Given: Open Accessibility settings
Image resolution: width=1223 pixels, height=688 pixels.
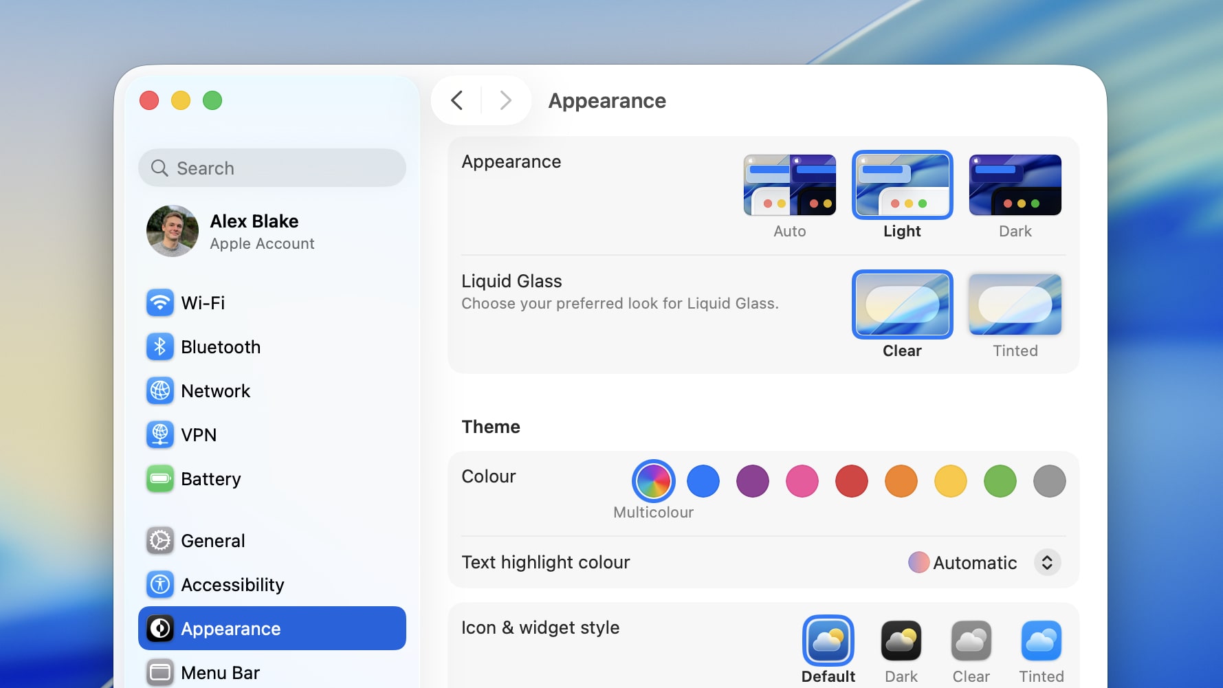Looking at the screenshot, I should (232, 584).
